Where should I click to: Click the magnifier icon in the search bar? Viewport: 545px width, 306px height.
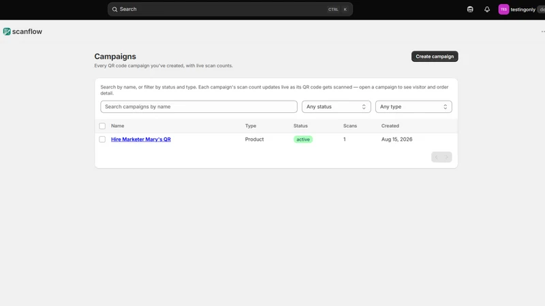[114, 10]
